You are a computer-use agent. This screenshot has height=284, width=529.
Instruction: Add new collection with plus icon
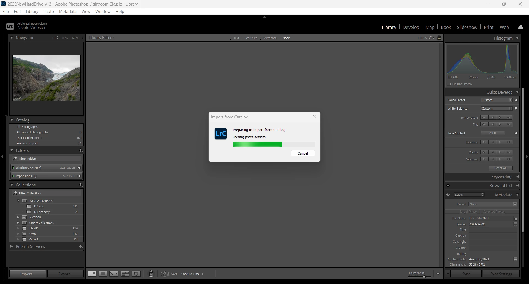81,185
